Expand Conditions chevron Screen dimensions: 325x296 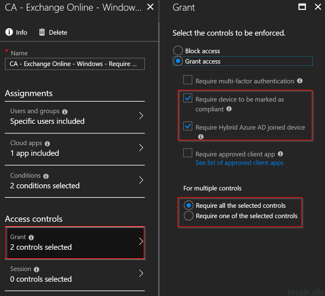(x=141, y=180)
